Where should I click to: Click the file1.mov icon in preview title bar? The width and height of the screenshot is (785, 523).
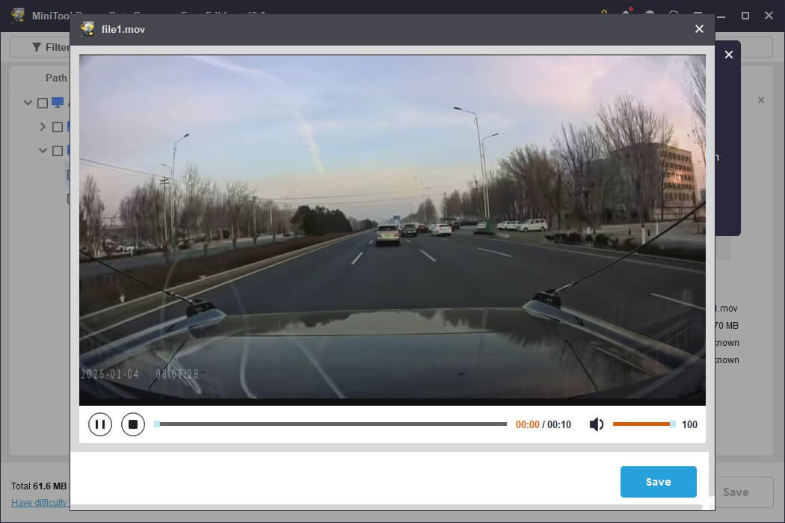click(x=87, y=29)
